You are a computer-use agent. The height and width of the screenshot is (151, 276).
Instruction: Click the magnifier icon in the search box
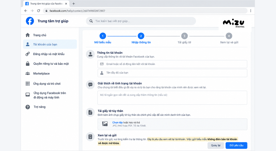coord(91,21)
